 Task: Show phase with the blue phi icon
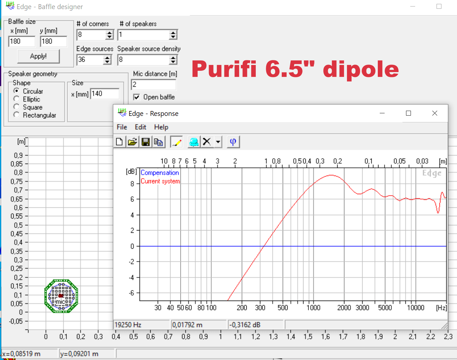pos(233,142)
